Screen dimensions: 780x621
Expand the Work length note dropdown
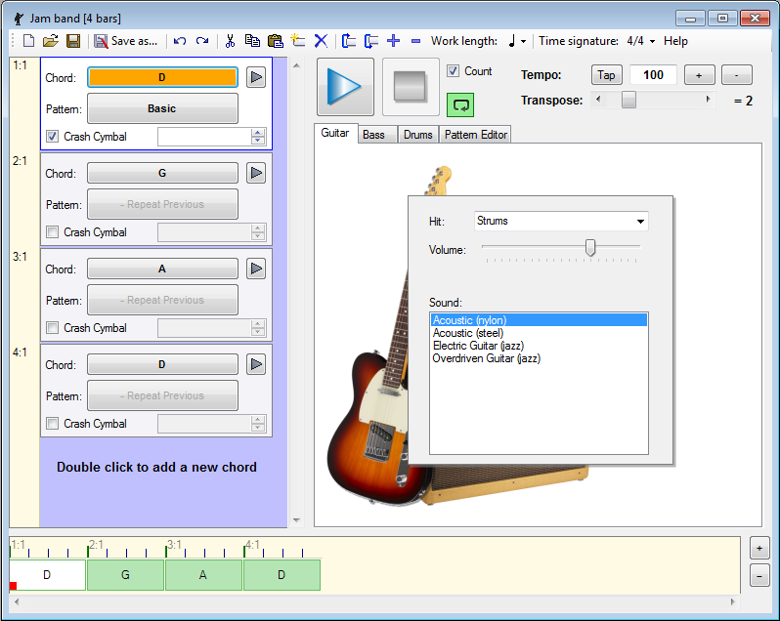[x=517, y=41]
